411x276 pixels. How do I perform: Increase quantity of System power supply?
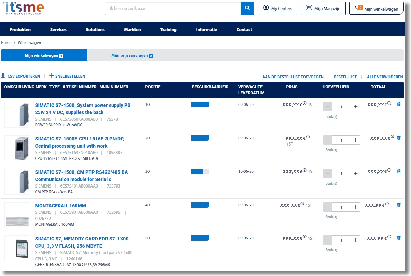[355, 107]
